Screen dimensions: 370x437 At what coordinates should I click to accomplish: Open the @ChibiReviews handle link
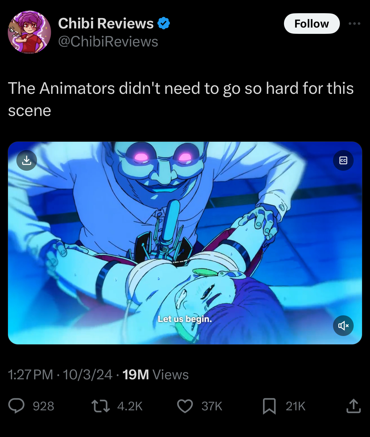click(x=108, y=42)
